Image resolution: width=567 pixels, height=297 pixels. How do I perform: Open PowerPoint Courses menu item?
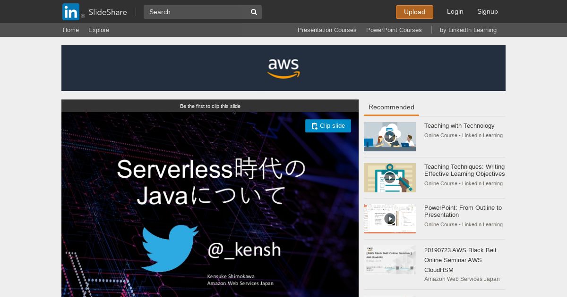[394, 30]
